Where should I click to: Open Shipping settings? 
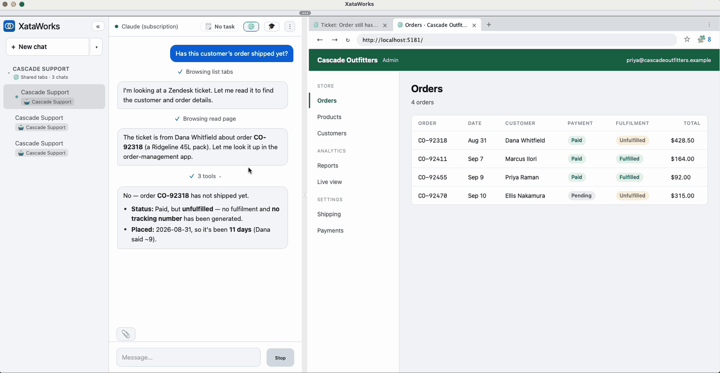coord(329,214)
